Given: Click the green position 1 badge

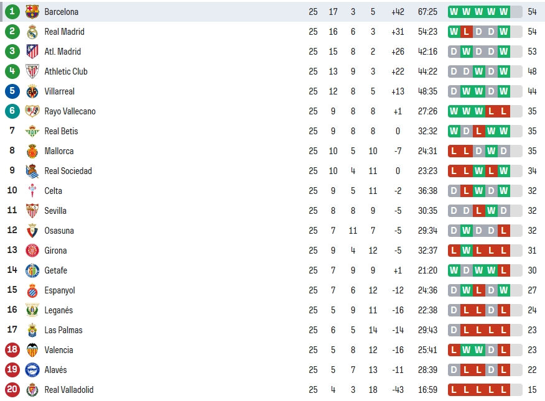Looking at the screenshot, I should click(12, 11).
